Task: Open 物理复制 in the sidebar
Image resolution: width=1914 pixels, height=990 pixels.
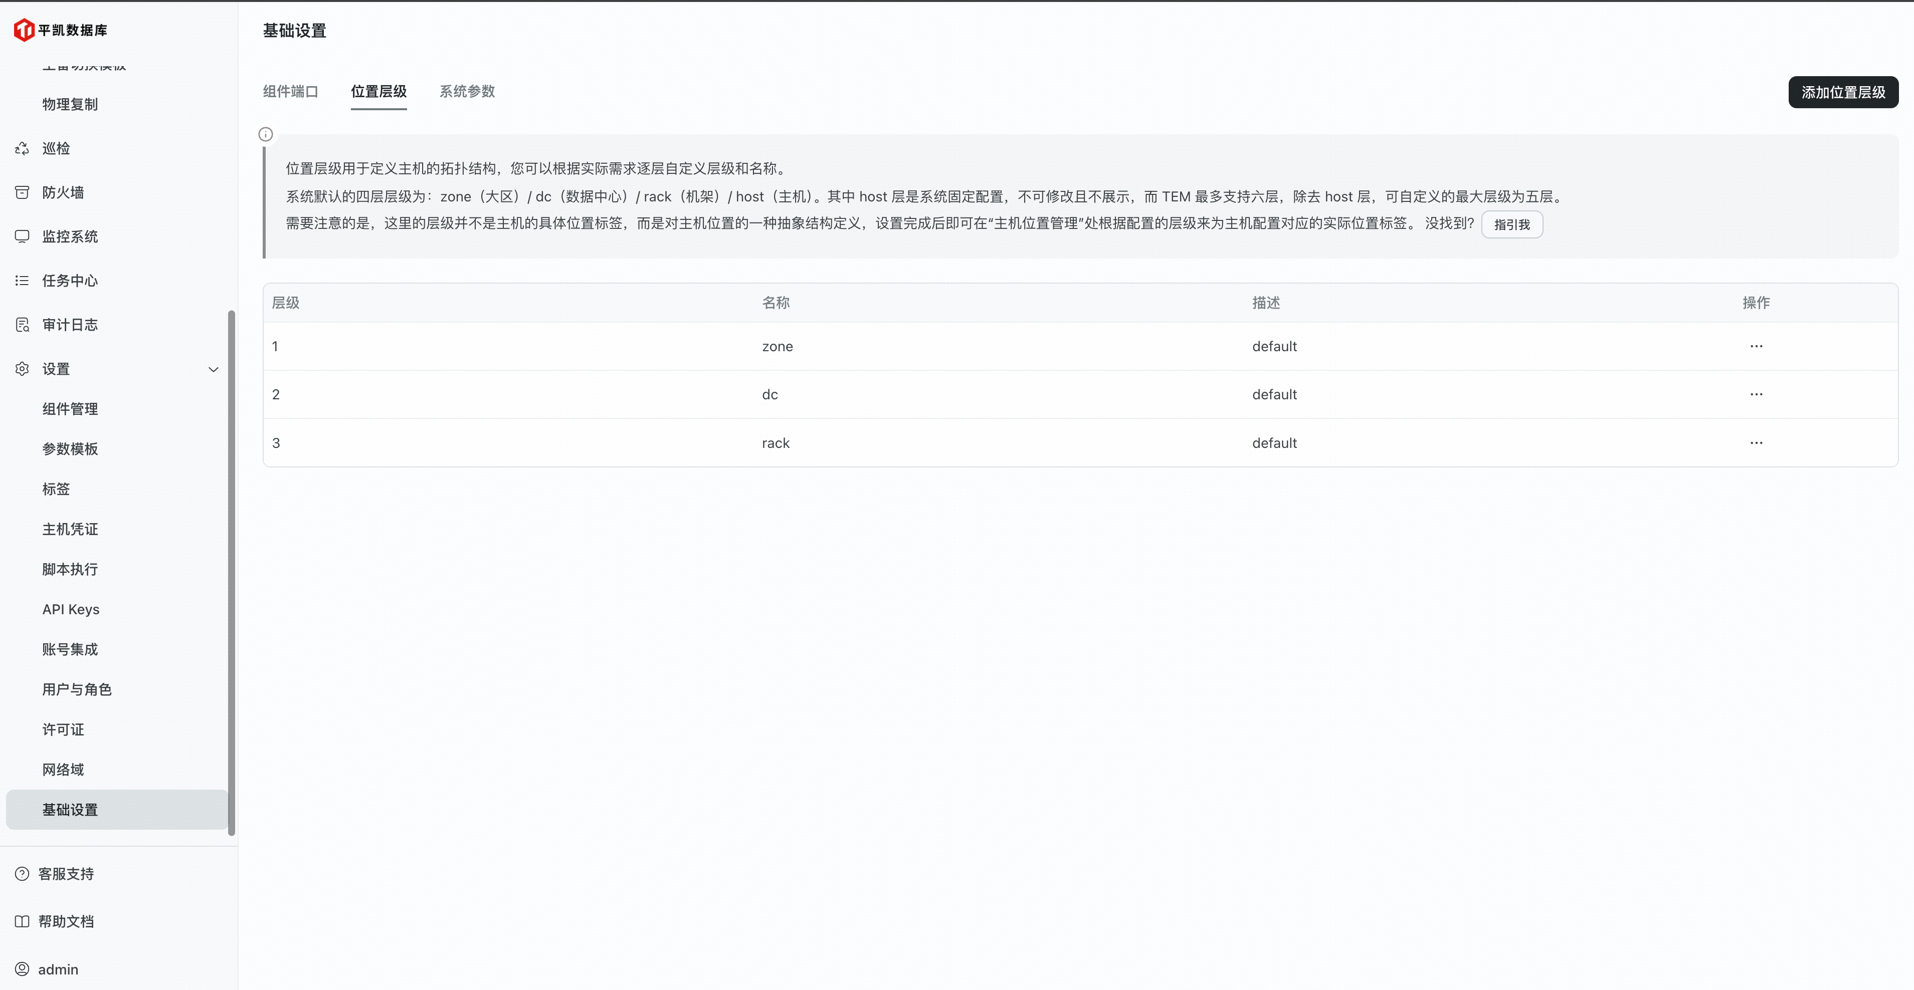Action: [x=70, y=105]
